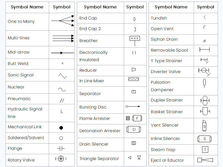Click the Sonic Signal name cell

(x=27, y=75)
